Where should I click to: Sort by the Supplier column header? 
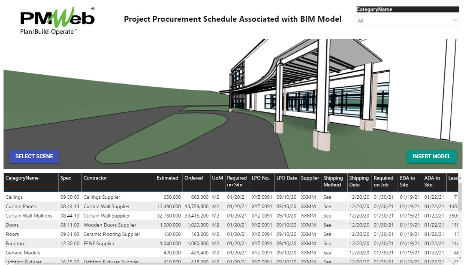click(310, 178)
